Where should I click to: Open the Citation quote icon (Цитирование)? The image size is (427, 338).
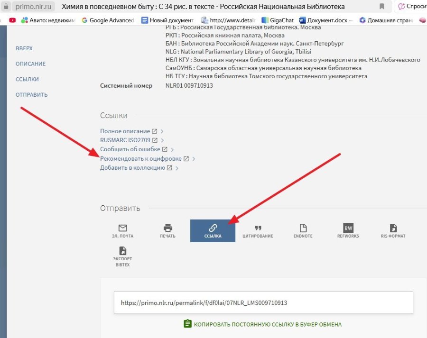(x=258, y=228)
